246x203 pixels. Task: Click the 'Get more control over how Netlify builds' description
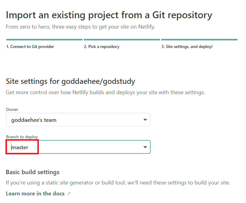(105, 92)
